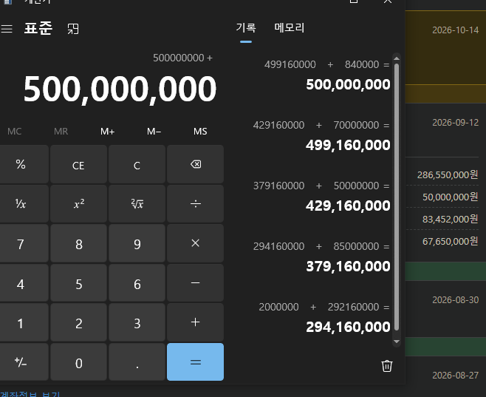
Task: Click digit 6 key
Action: coord(137,283)
